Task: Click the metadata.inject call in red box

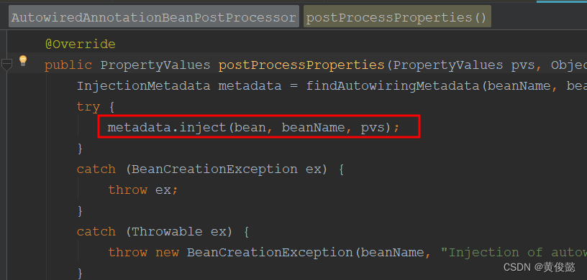Action: click(254, 128)
